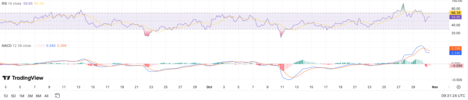Click the yellow 66.18 RSI price label
The width and height of the screenshot is (468, 100).
456,13
